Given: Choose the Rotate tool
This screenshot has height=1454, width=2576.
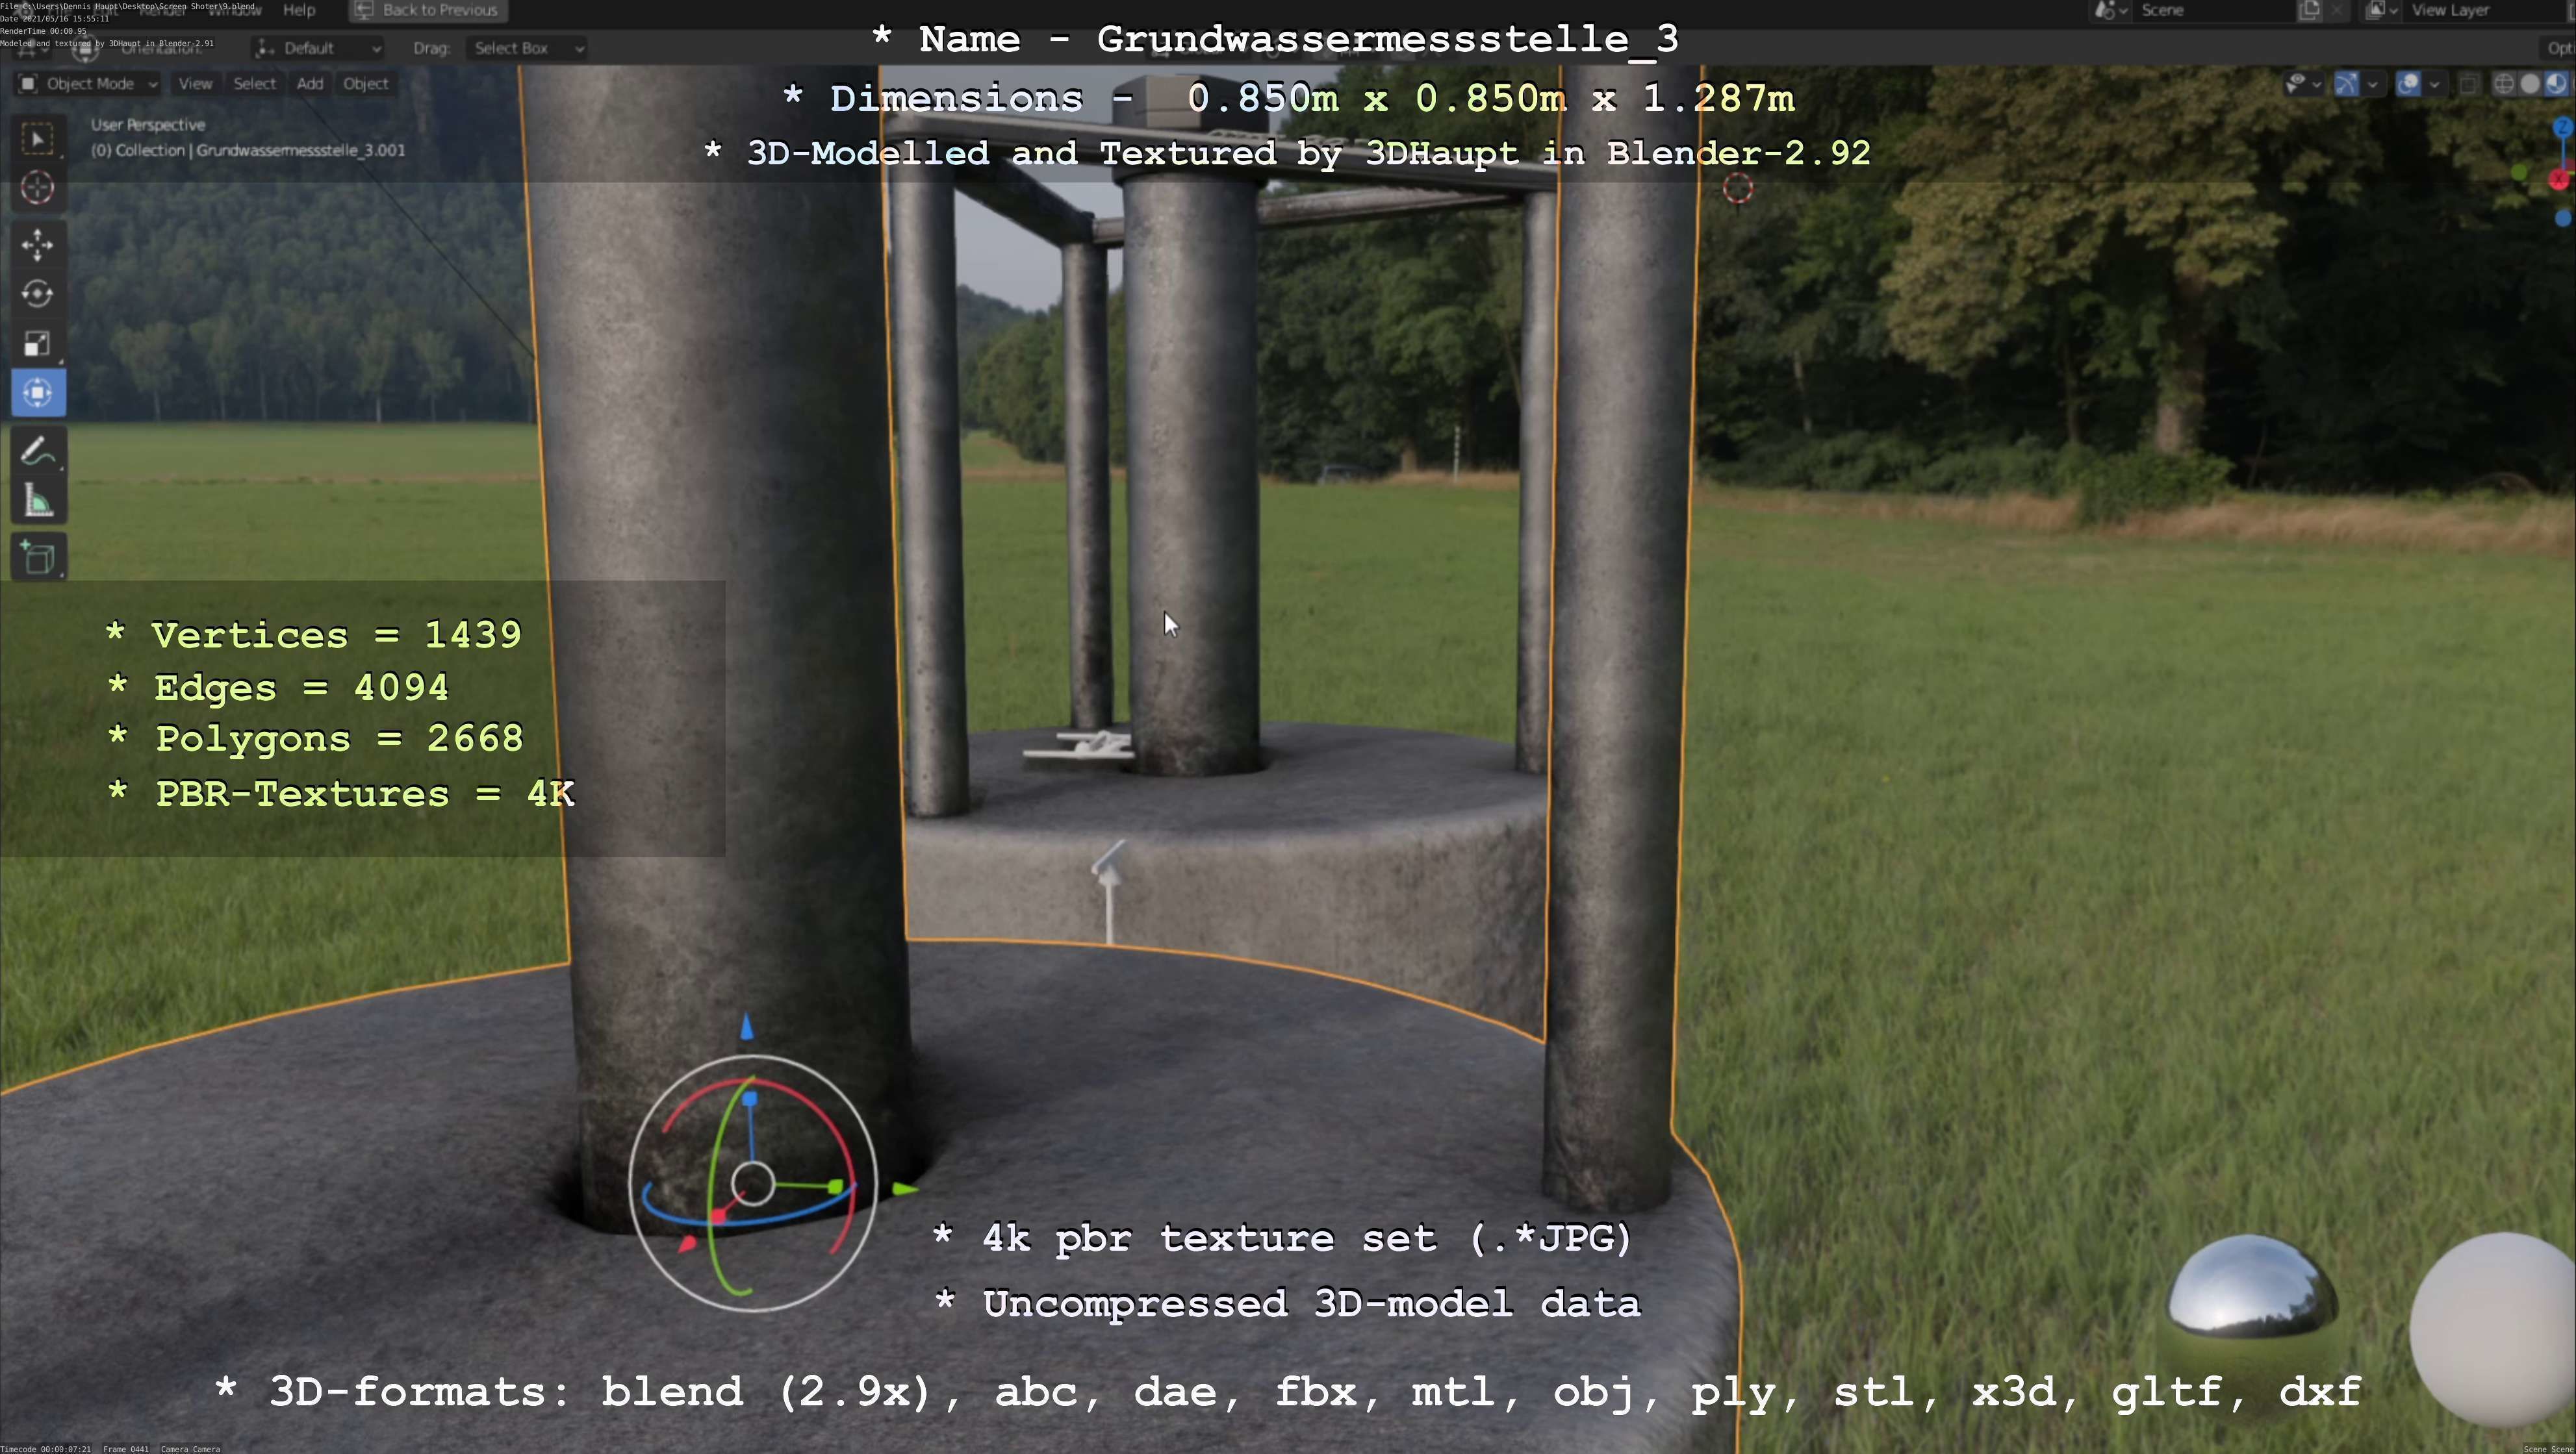Looking at the screenshot, I should pos(38,294).
